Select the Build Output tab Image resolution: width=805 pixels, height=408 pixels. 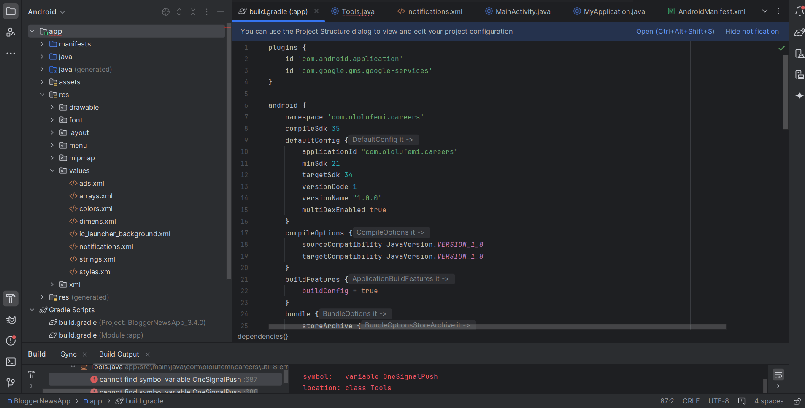coord(119,354)
